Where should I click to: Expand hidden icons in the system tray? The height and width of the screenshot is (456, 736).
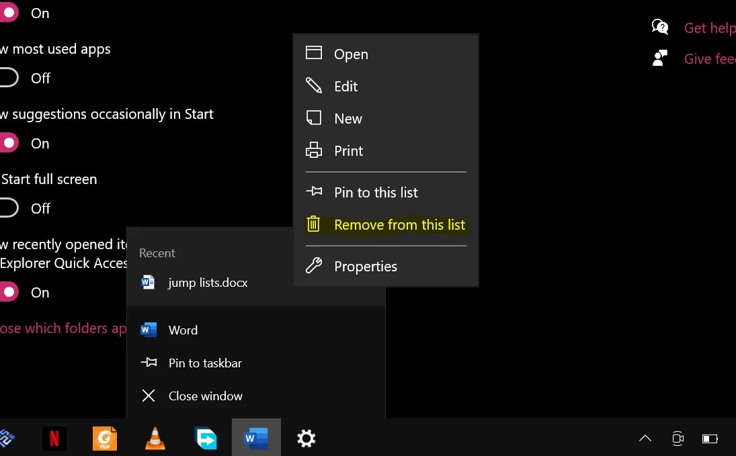645,438
